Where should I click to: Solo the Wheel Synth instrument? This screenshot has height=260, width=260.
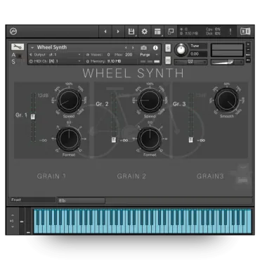[168, 48]
